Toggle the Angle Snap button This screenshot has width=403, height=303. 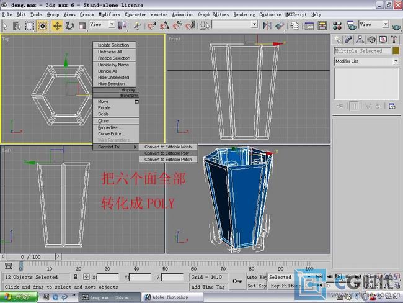(x=164, y=25)
